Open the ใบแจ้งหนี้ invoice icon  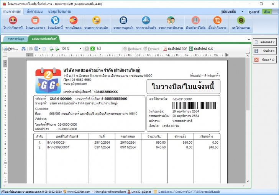click(55, 23)
